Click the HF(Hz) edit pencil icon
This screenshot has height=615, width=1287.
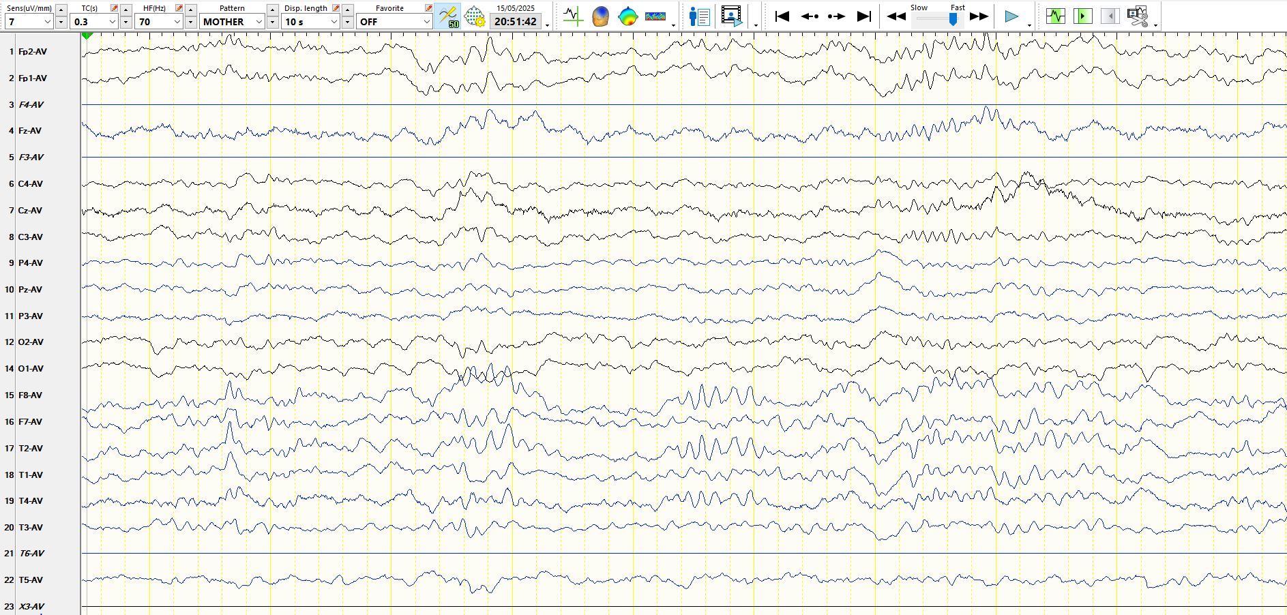[179, 8]
